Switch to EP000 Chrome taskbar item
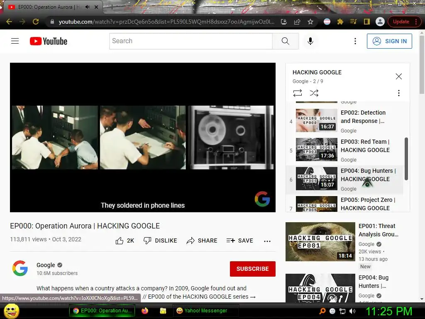This screenshot has width=425, height=319. click(102, 311)
